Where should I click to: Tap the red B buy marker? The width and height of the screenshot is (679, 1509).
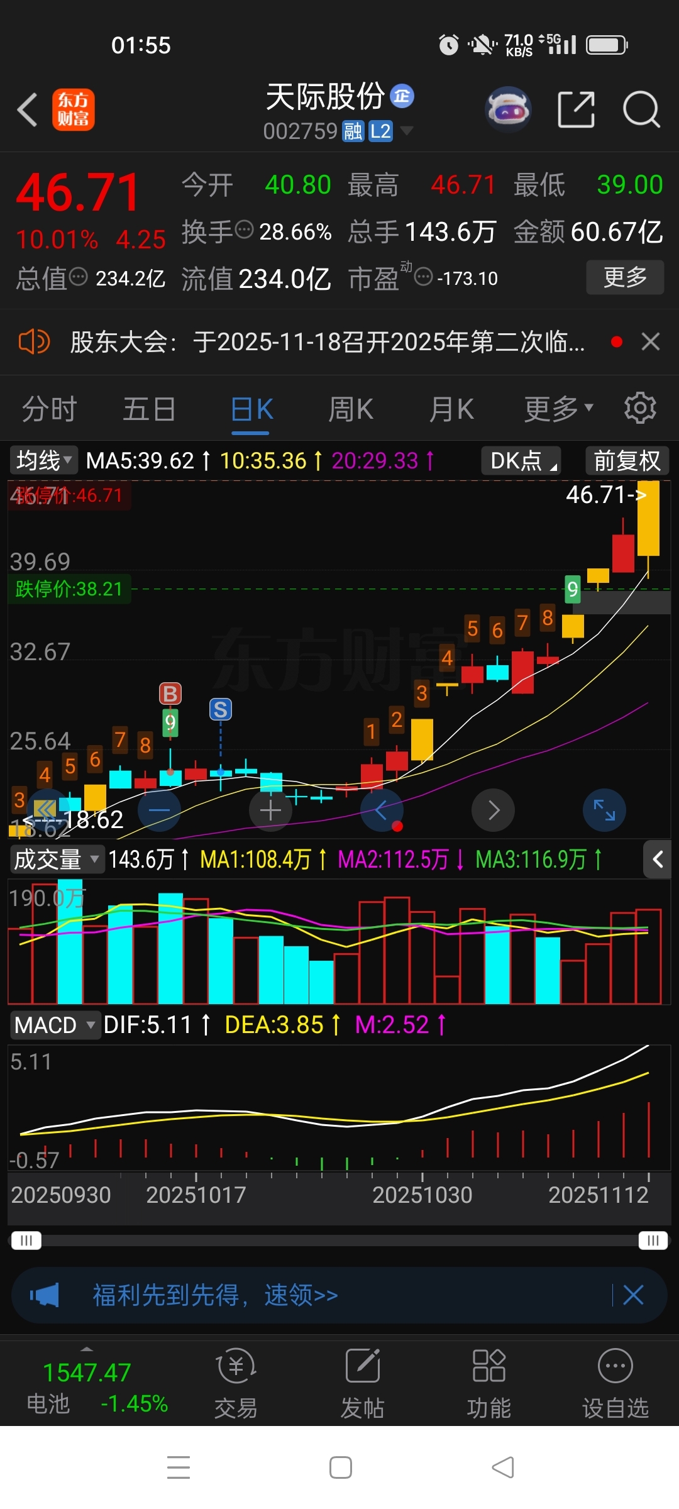[x=170, y=694]
